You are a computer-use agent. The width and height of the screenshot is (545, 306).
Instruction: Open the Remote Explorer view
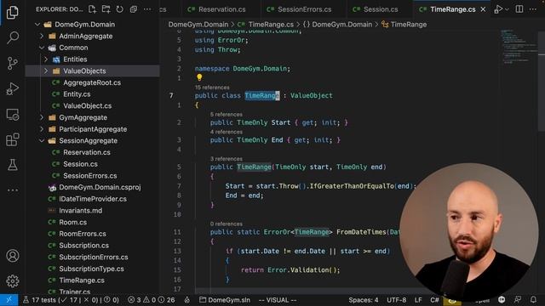point(13,115)
